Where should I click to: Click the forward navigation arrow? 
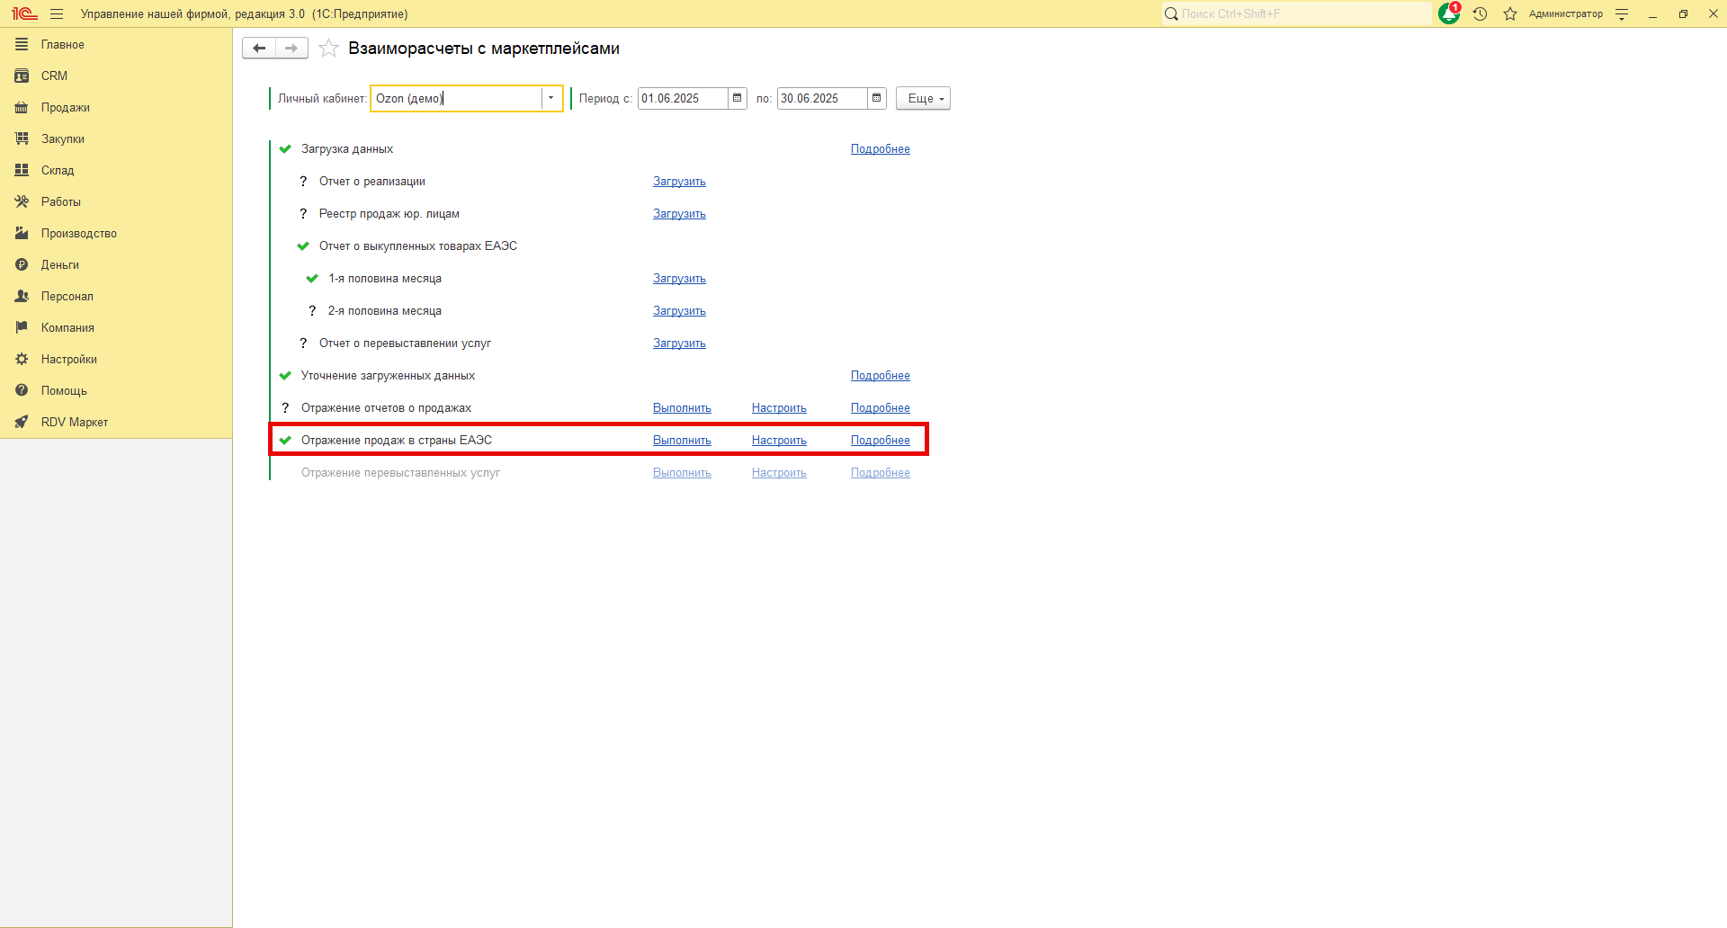291,49
